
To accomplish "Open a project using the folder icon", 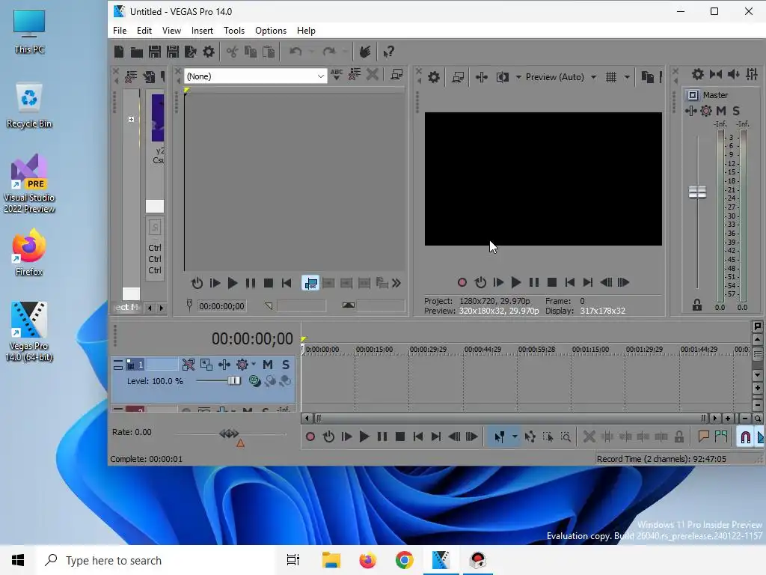I will coord(137,52).
